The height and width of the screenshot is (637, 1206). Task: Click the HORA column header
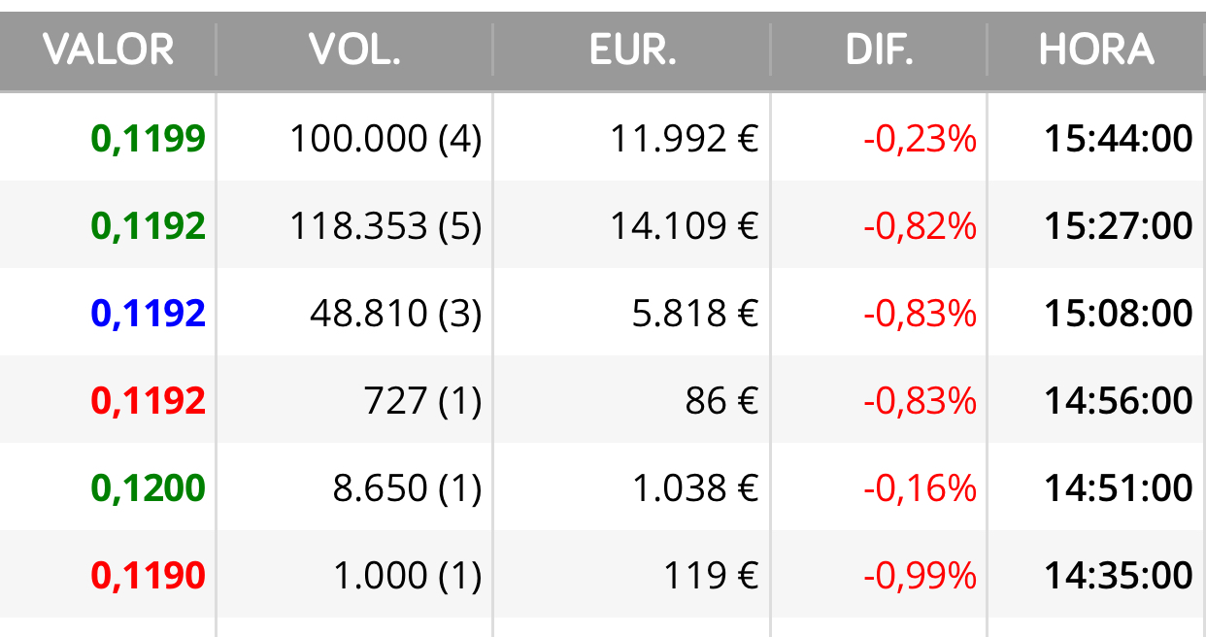point(1096,49)
